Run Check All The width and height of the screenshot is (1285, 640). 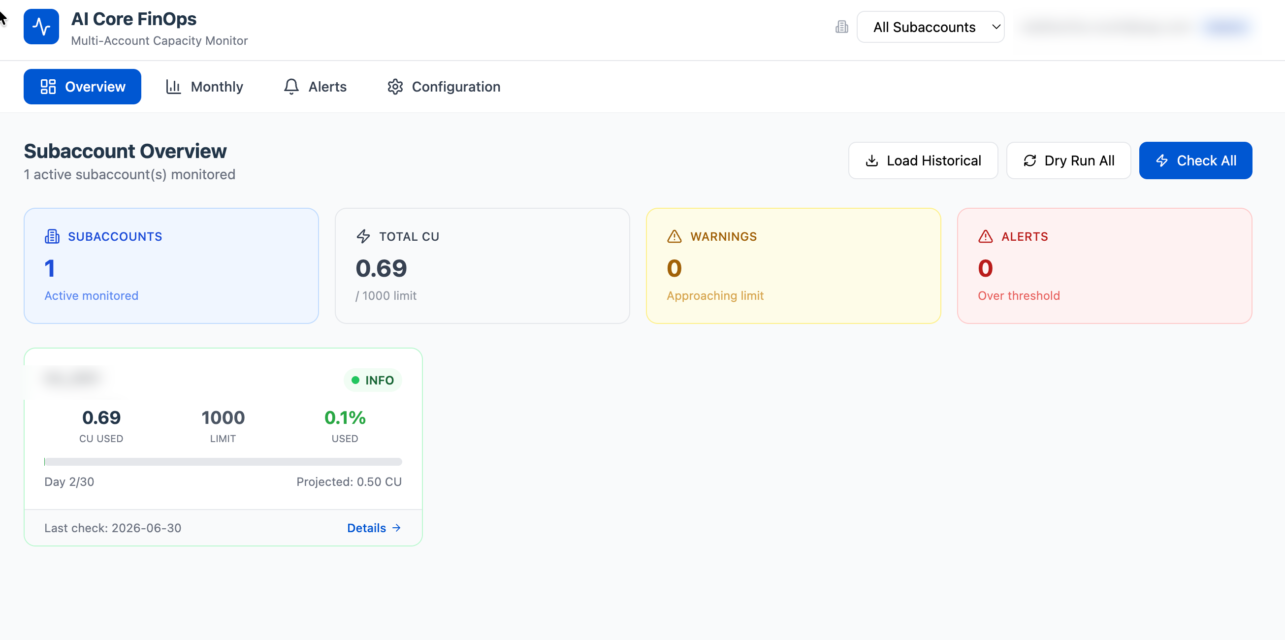point(1195,160)
